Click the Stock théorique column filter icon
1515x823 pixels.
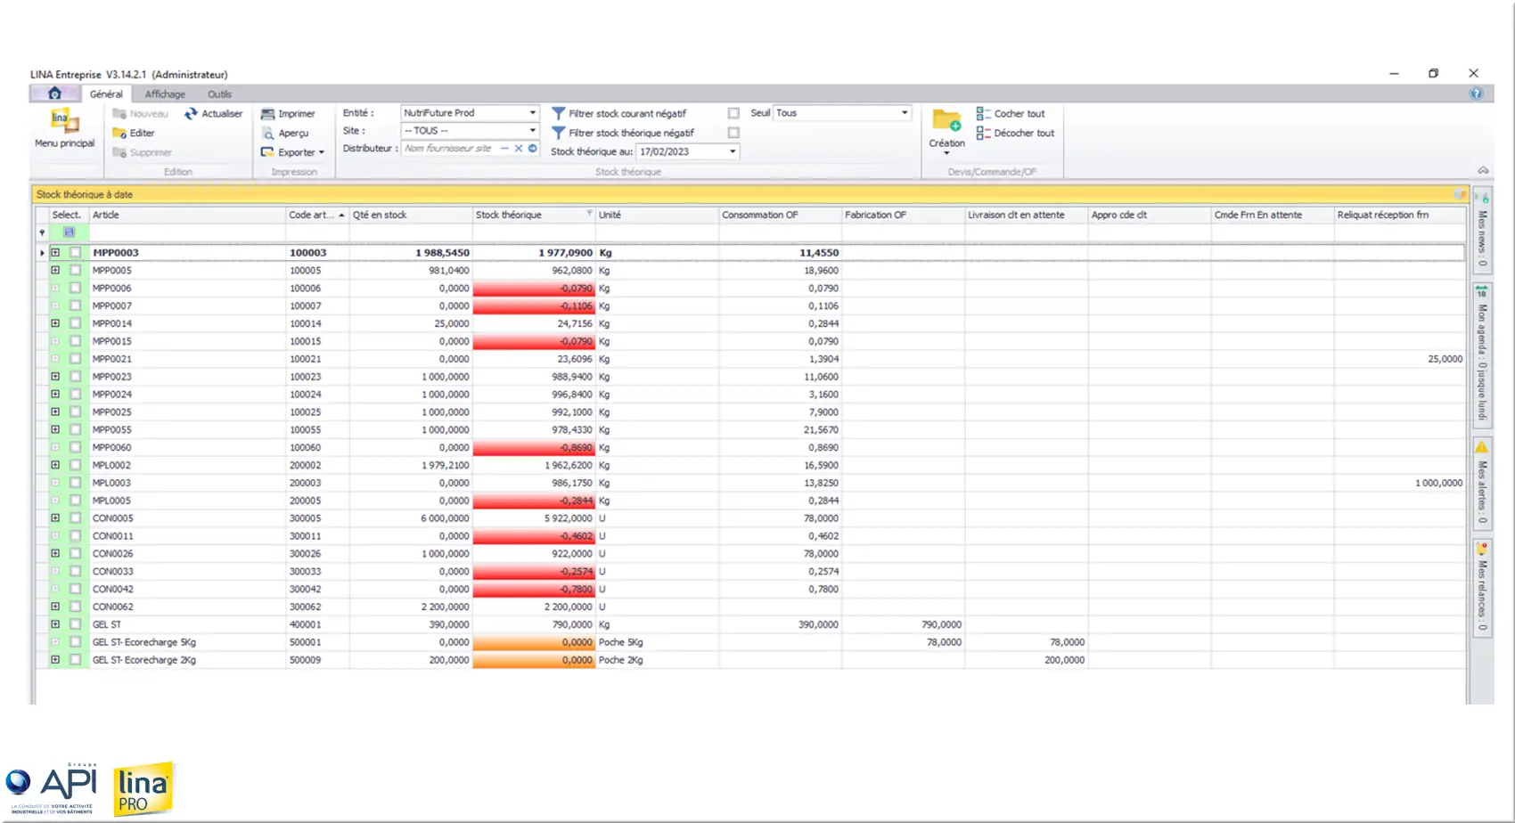[589, 214]
